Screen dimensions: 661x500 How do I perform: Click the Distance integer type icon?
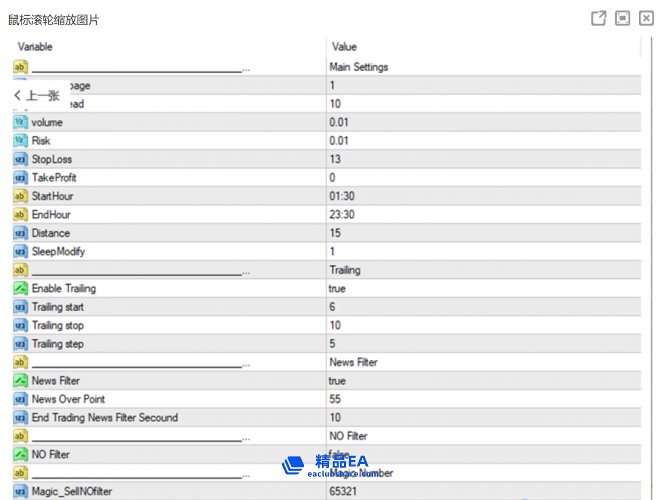(21, 233)
